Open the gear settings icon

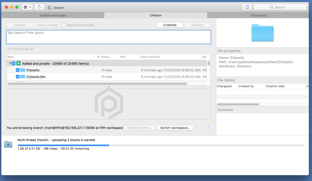pyautogui.click(x=26, y=7)
